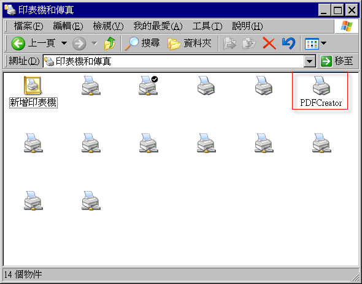Screen dimensions: 362x284
Task: Click the green Back (上一頁) arrow button
Action: (x=18, y=43)
